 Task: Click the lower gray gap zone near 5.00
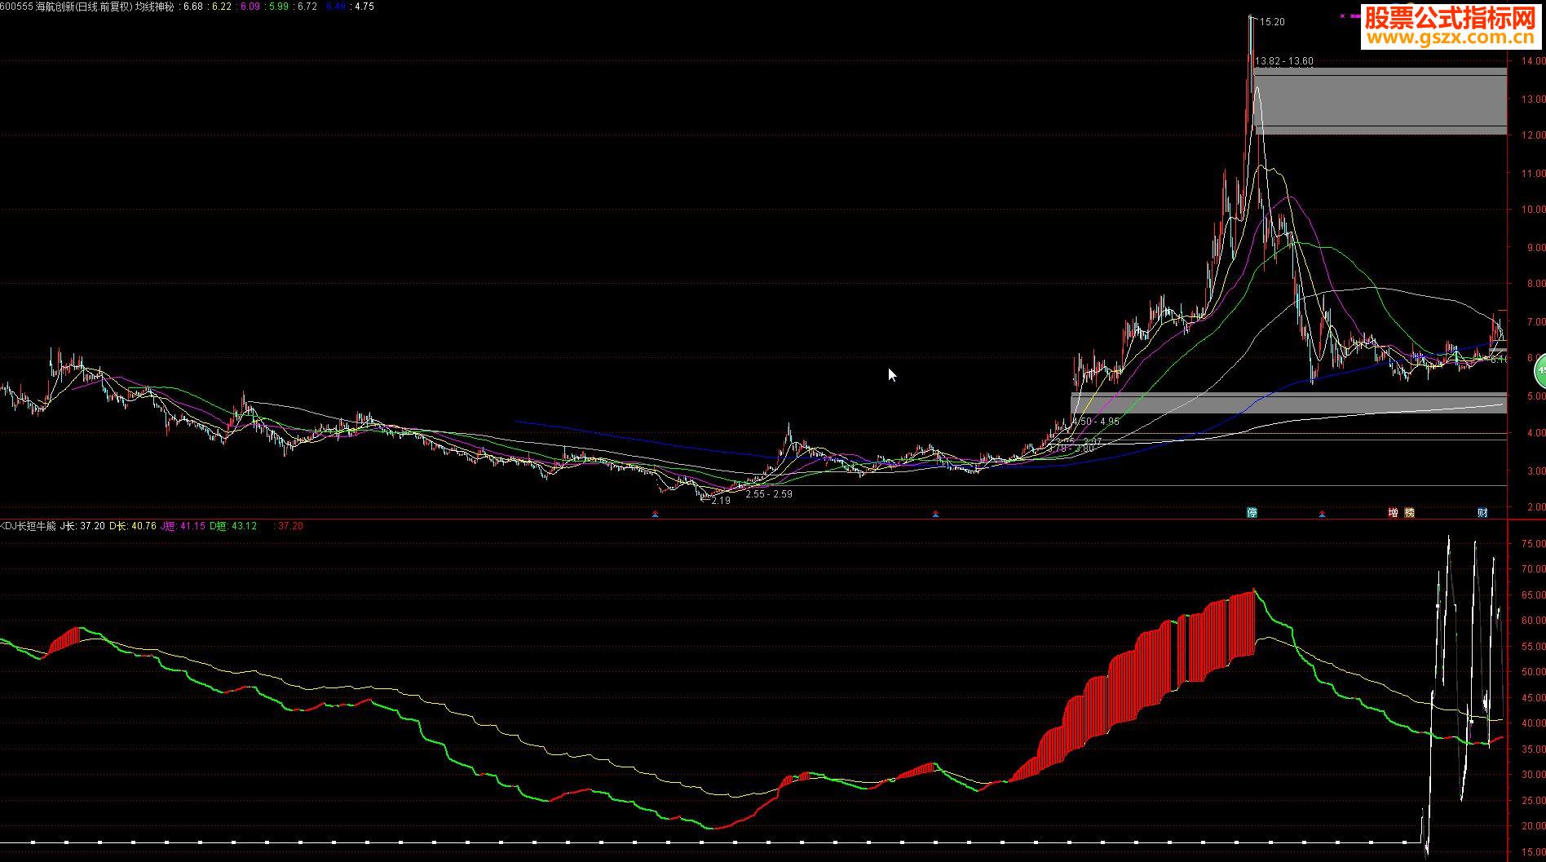click(x=1288, y=403)
